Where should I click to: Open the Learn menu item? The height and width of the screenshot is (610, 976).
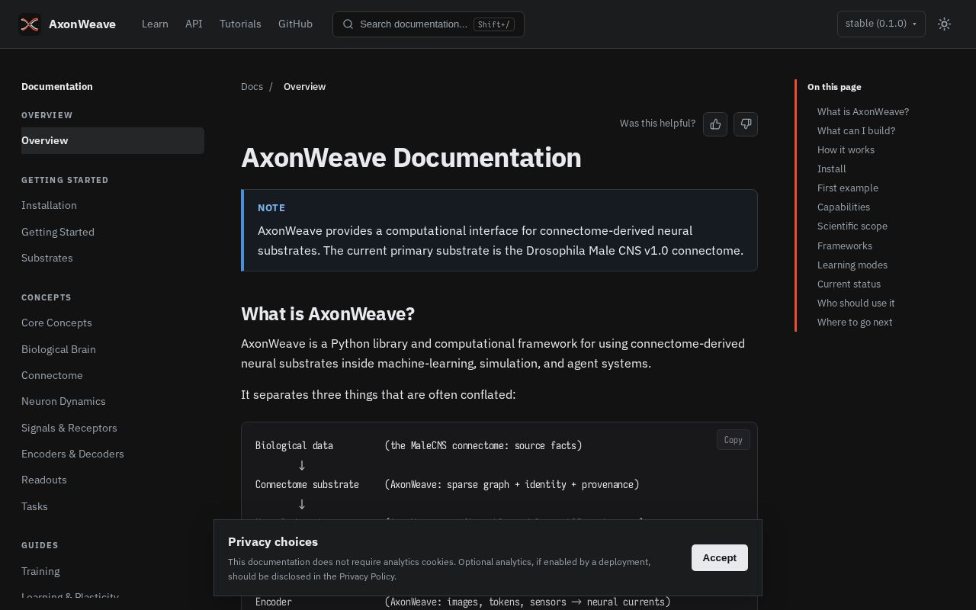click(x=155, y=24)
